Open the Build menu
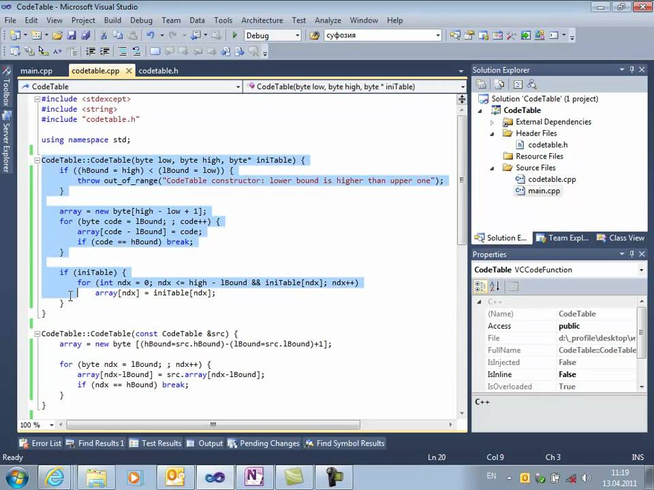 click(x=112, y=20)
